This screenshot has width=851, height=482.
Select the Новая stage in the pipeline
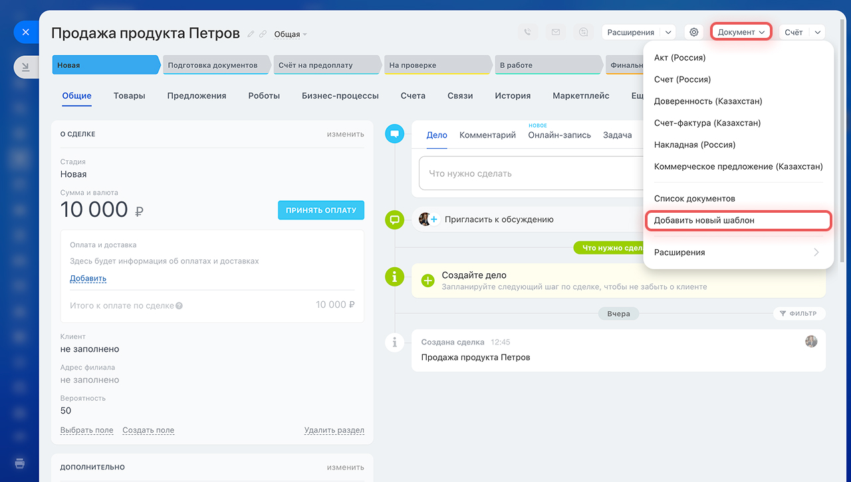106,65
